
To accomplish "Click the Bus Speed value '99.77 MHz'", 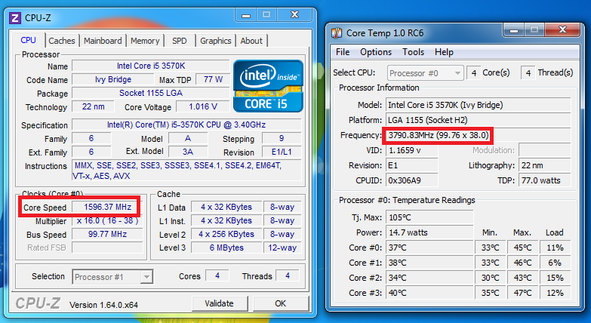I will pyautogui.click(x=107, y=234).
